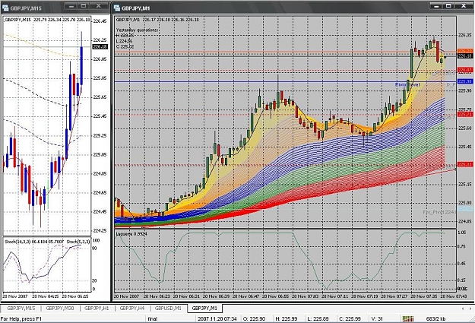Open the GBPJPY,H4 chart tab
The image size is (475, 323).
tap(131, 308)
